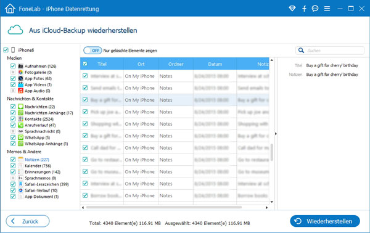Select the Aufnahmen camera icon
The width and height of the screenshot is (370, 233).
[21, 66]
